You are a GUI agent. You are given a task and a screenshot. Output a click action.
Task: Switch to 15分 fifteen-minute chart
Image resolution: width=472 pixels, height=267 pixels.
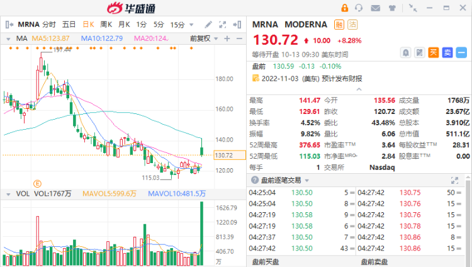click(177, 25)
